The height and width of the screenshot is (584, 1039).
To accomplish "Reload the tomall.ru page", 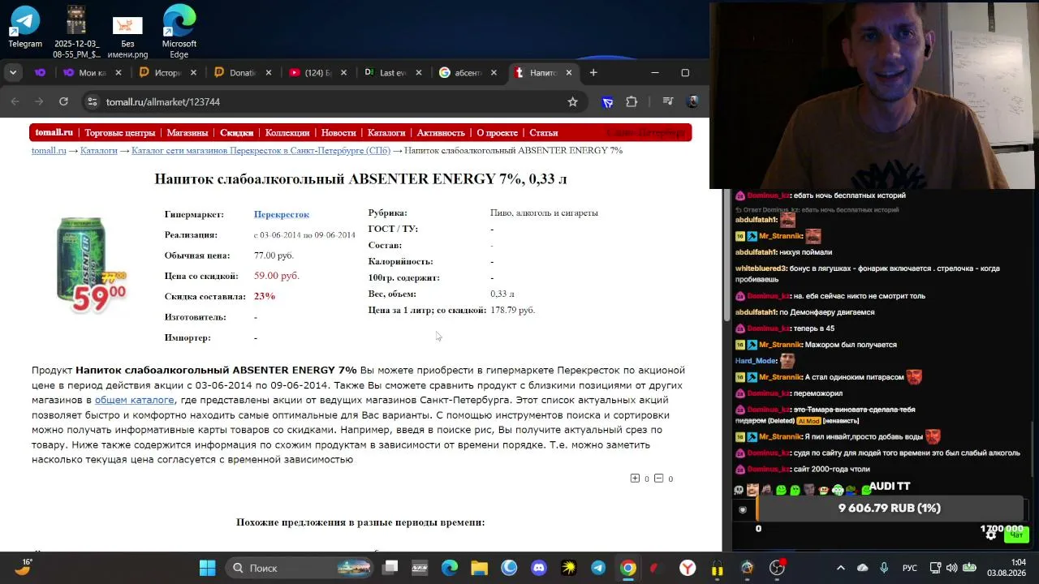I will coord(63,101).
